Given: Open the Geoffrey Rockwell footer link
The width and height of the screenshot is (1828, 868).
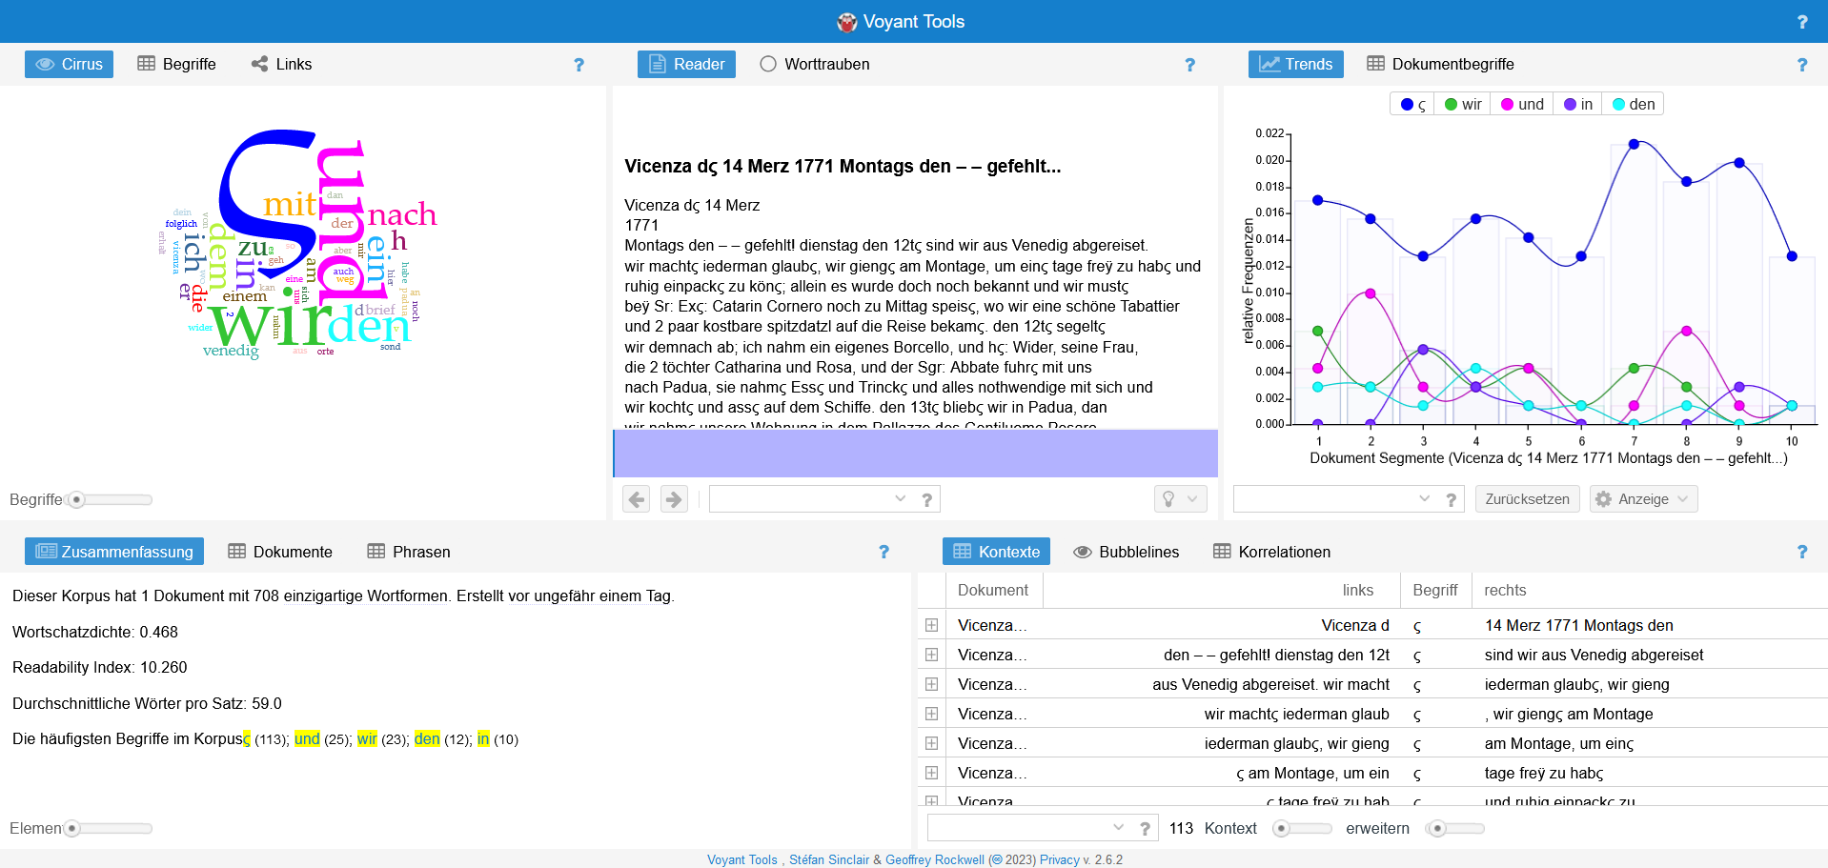Looking at the screenshot, I should (x=934, y=859).
